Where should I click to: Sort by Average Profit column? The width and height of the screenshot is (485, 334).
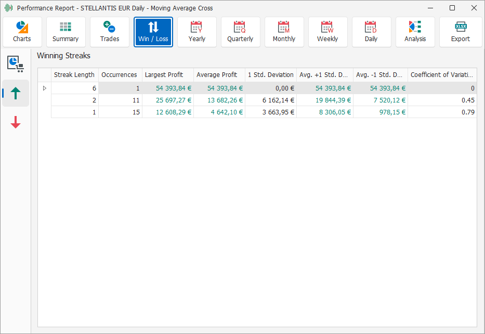coord(219,75)
